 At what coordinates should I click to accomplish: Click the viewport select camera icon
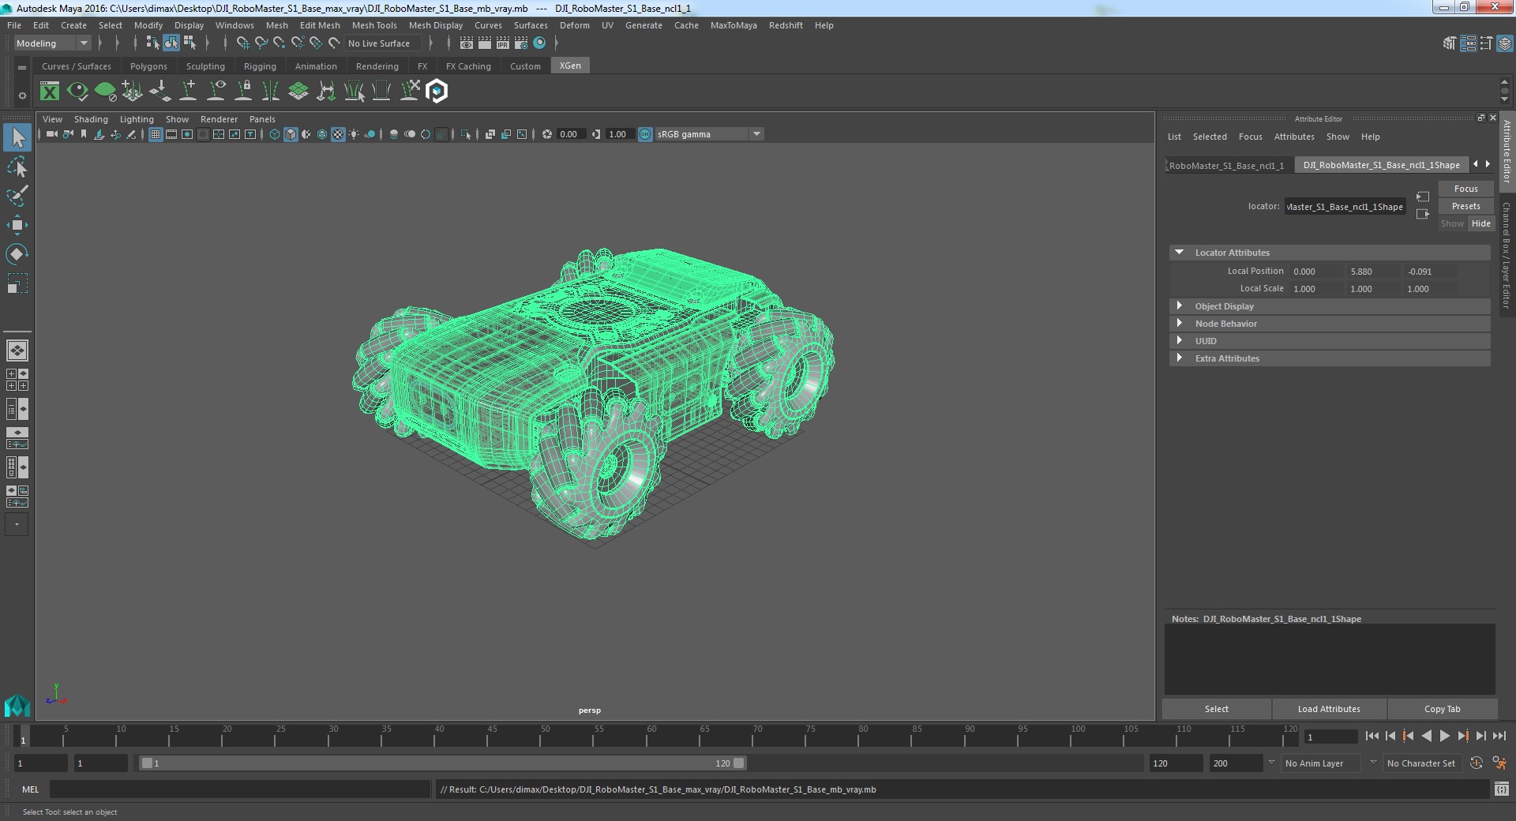(51, 134)
